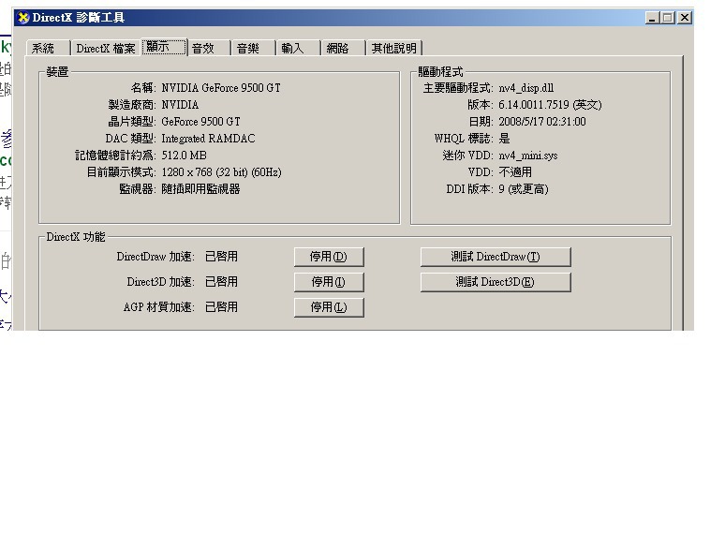Click the manufacturer value NVIDIA

click(x=180, y=105)
